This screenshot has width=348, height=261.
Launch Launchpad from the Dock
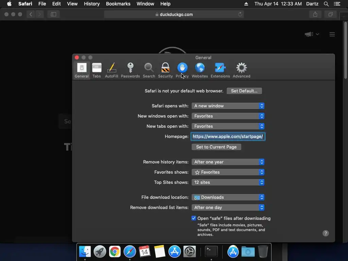pos(100,251)
